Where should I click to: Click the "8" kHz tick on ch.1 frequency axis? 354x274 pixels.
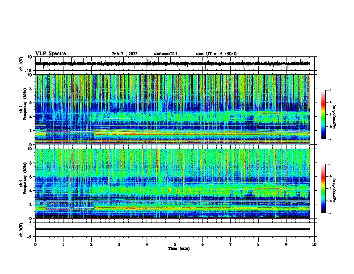pos(31,89)
